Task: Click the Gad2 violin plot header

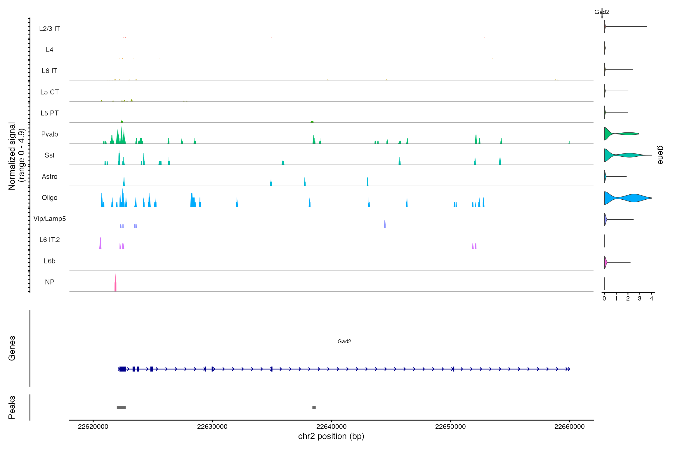Action: (x=602, y=12)
